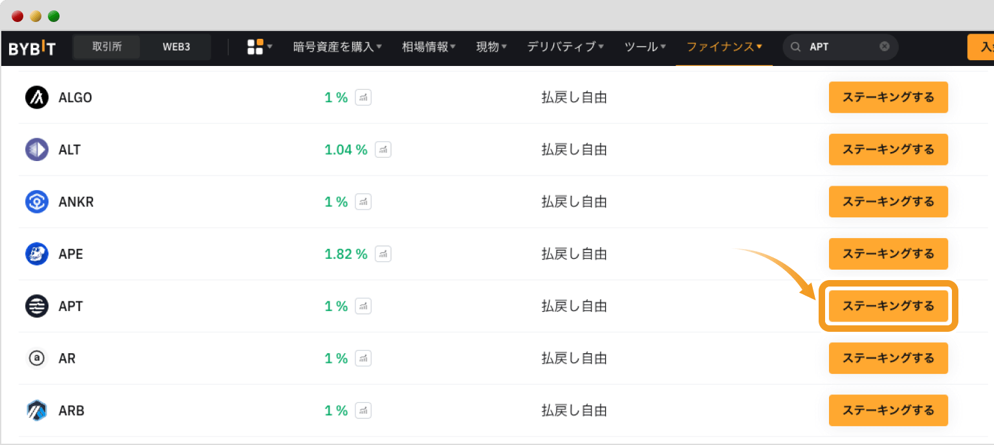Screen dimensions: 994x445
Task: Switch to the WEB3 tab
Action: coord(176,47)
